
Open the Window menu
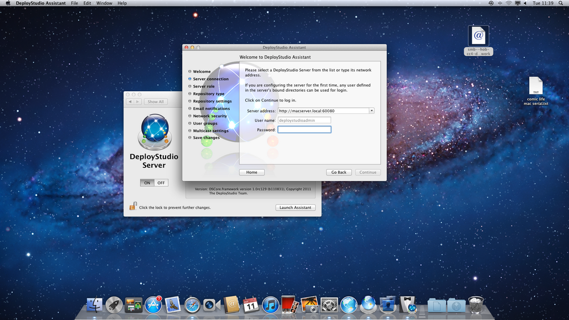(x=104, y=3)
